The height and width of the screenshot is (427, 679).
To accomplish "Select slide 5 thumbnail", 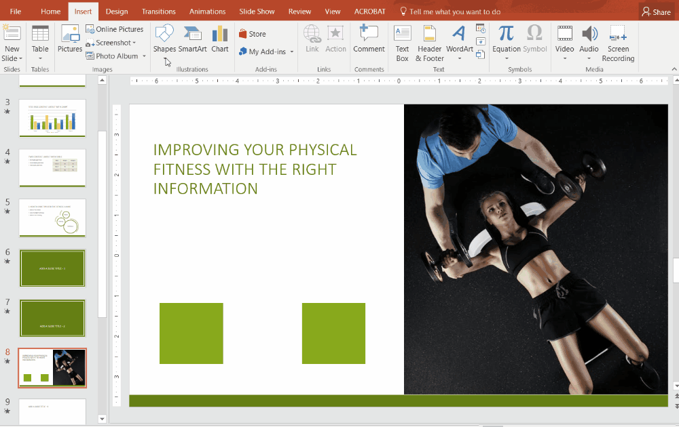I will click(x=52, y=218).
